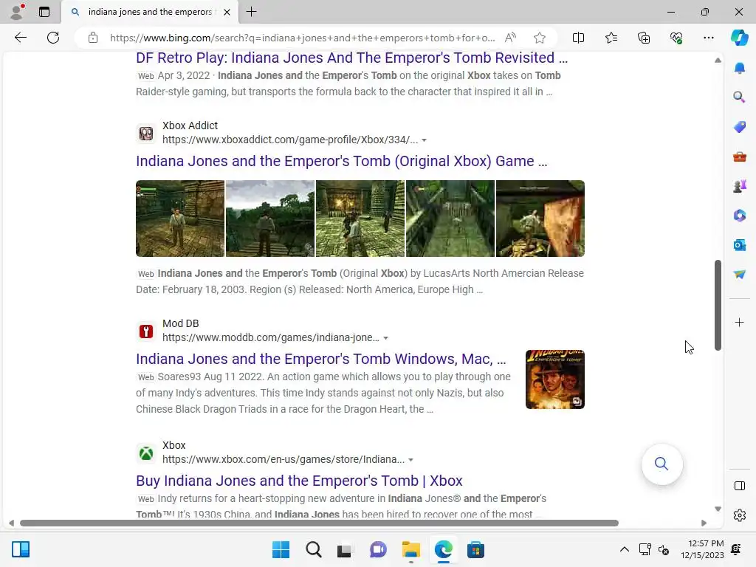Click Xbox green logo favicon
The height and width of the screenshot is (567, 756).
[x=146, y=453]
